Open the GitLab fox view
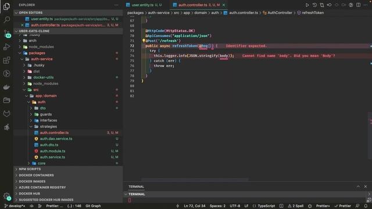 point(6,114)
